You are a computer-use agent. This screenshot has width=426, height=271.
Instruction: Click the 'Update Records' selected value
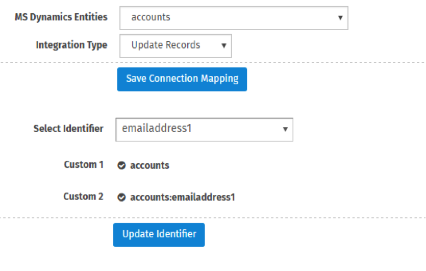(166, 45)
